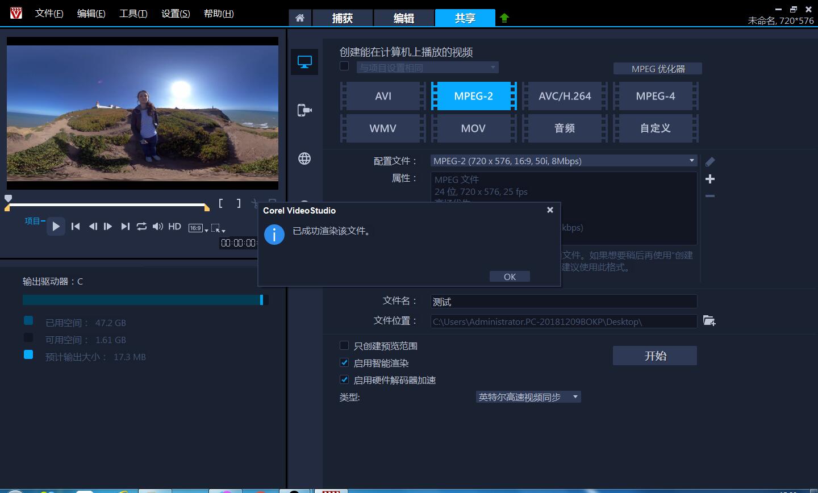Select the MPEG-2 format
818x493 pixels.
click(x=474, y=96)
